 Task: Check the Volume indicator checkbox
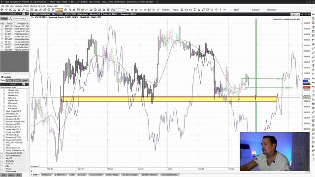tap(1, 169)
